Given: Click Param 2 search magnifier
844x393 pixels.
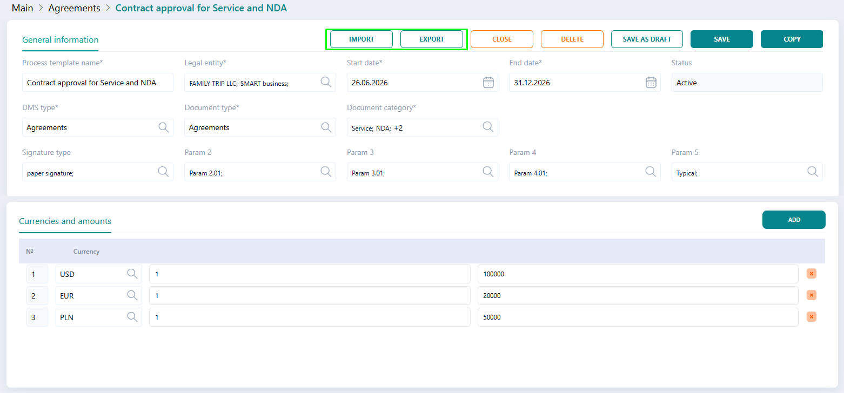Looking at the screenshot, I should [326, 172].
